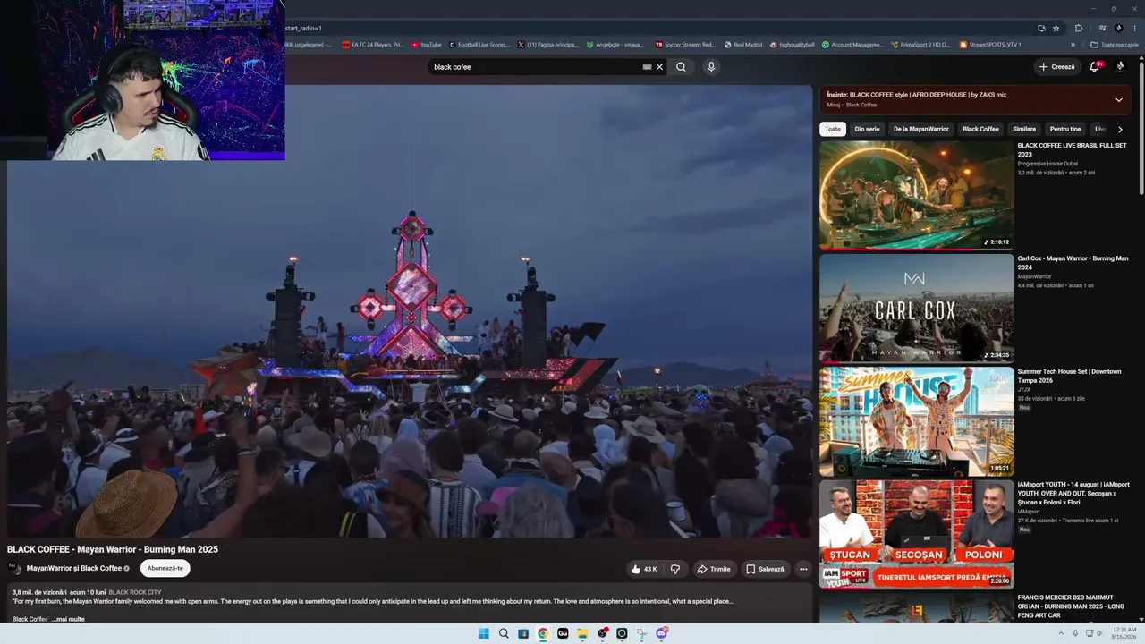
Task: Open Chrome three-dot menu
Action: (1134, 28)
